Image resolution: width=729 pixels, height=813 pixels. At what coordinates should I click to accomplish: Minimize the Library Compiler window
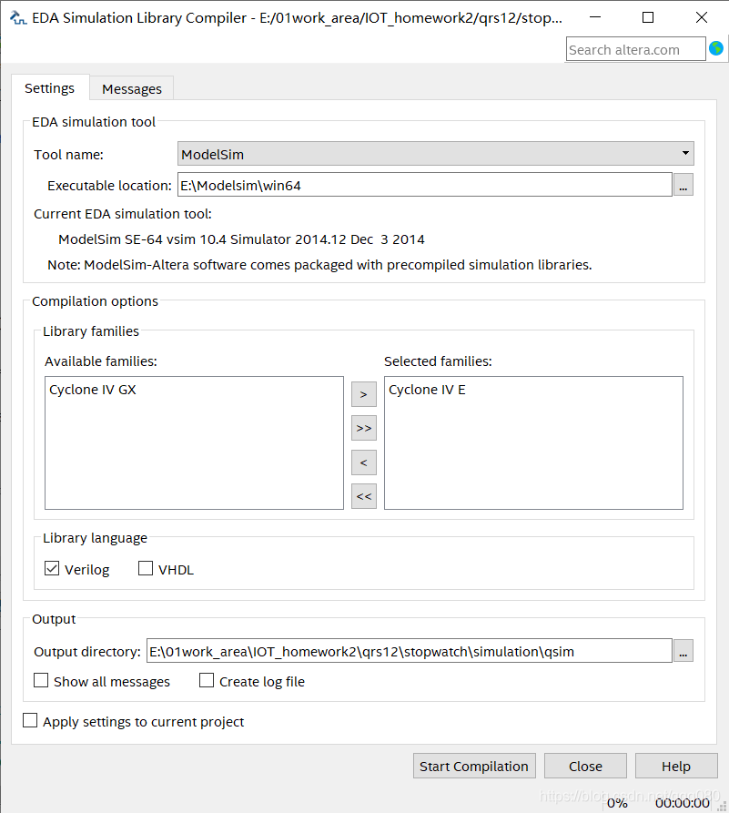595,17
